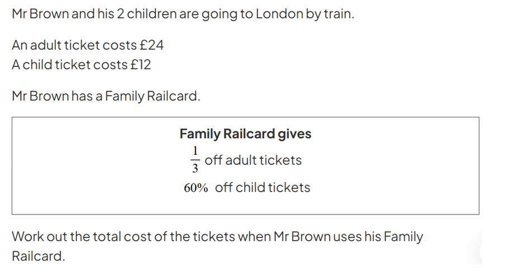Viewport: 524px width, 272px height.
Task: Click the bold 'Family Railcard gives' heading
Action: click(x=245, y=133)
